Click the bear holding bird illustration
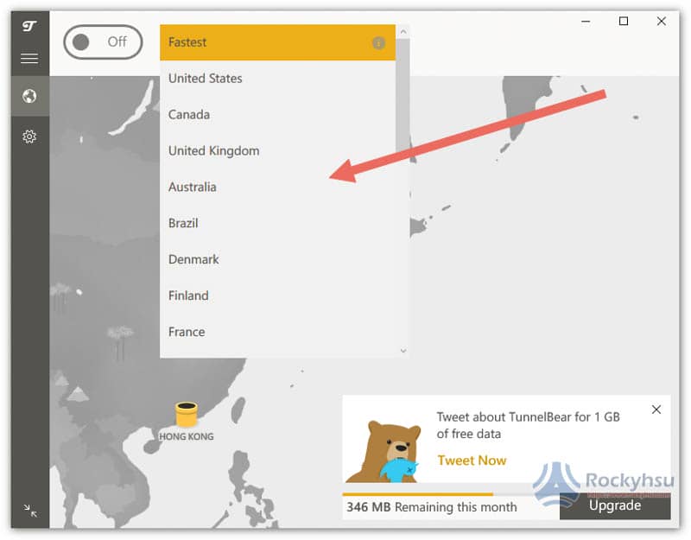The image size is (691, 540). 383,451
